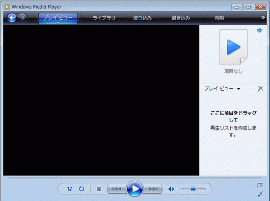Click the ここに項目をドラッグして text
The height and width of the screenshot is (201, 270).
tap(233, 116)
